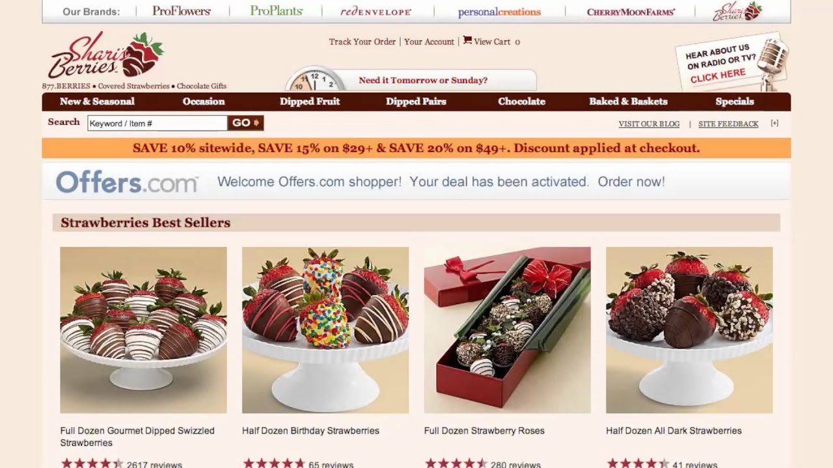Open the Cherry Moon Farms brand logo
The height and width of the screenshot is (468, 833).
631,12
